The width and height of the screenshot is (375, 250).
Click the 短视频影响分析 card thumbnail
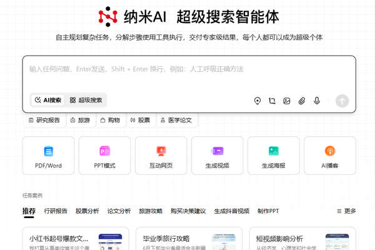coord(337,242)
